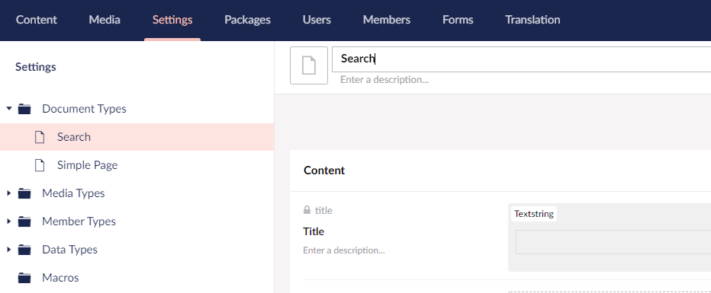
Task: Click the Media Types folder icon
Action: (24, 193)
